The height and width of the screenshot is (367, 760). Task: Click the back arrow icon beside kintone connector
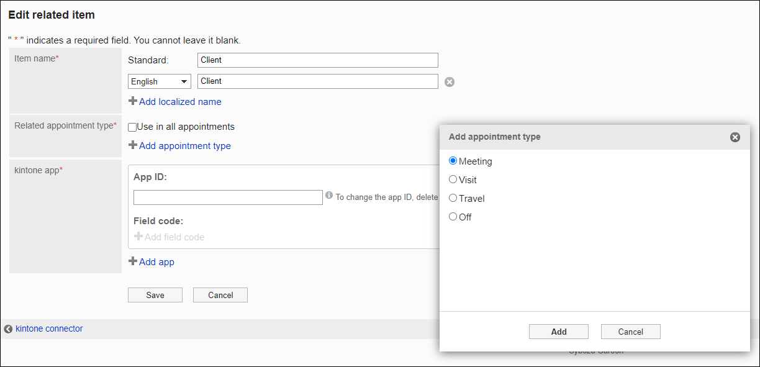7,328
